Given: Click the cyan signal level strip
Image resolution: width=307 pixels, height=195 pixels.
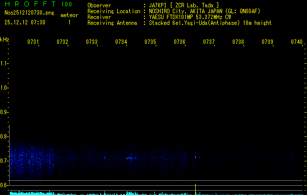Looking at the screenshot, I should 98,193.
